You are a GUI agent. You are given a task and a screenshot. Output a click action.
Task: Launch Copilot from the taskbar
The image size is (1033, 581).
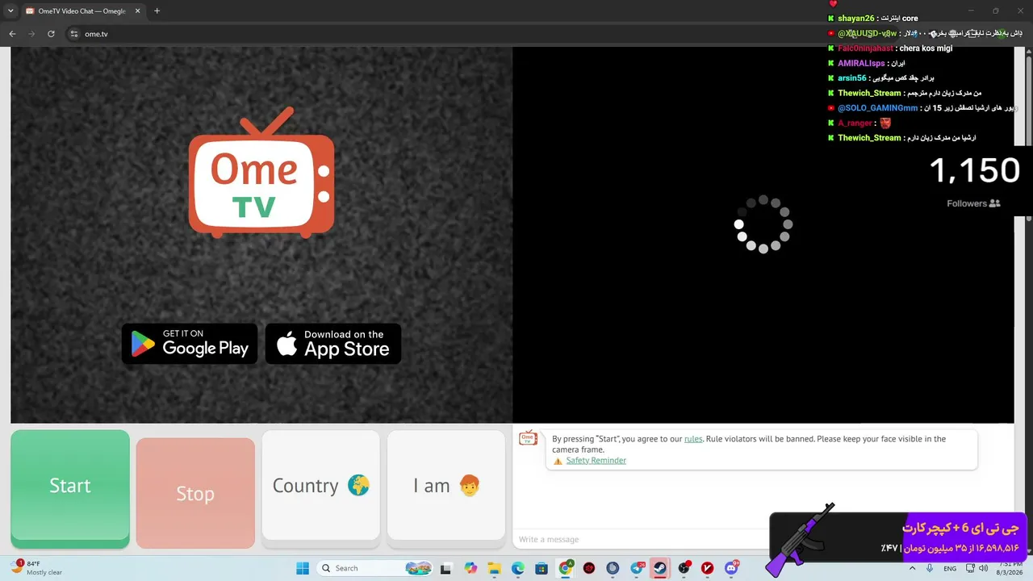click(x=470, y=569)
